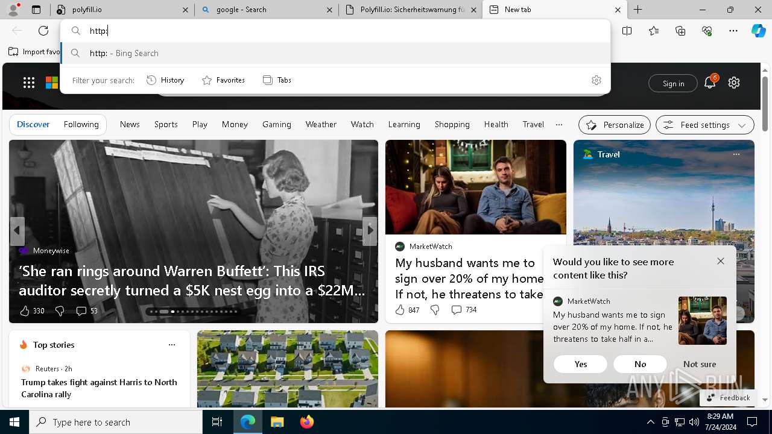This screenshot has width=772, height=434.
Task: Open the Gaming category
Action: pos(277,124)
